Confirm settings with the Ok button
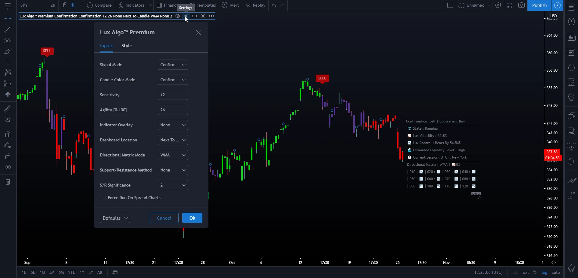Image resolution: width=578 pixels, height=278 pixels. (x=192, y=218)
